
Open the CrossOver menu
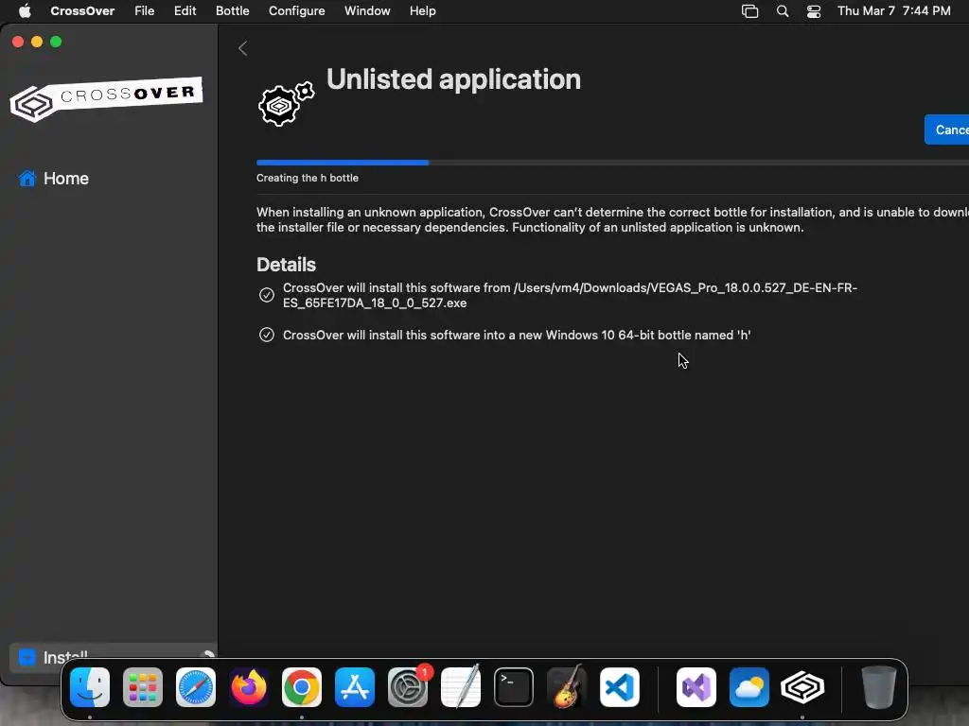(x=82, y=10)
